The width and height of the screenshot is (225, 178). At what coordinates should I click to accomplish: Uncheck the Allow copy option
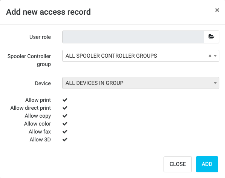[x=65, y=116]
